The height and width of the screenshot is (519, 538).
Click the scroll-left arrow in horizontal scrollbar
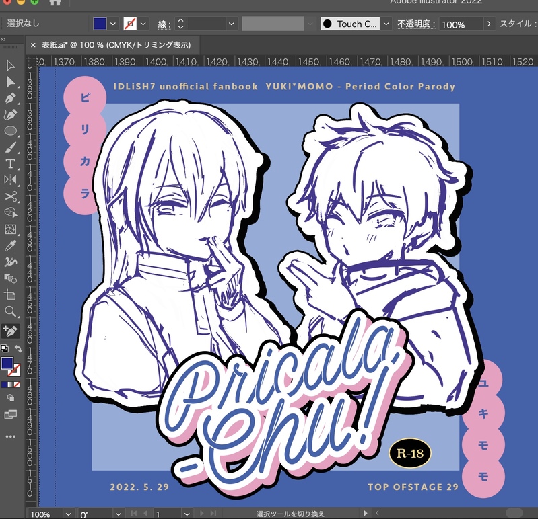click(x=378, y=513)
